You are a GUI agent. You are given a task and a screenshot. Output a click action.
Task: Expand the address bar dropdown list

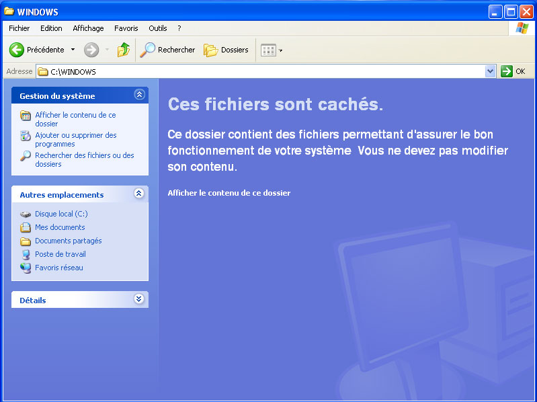point(491,71)
